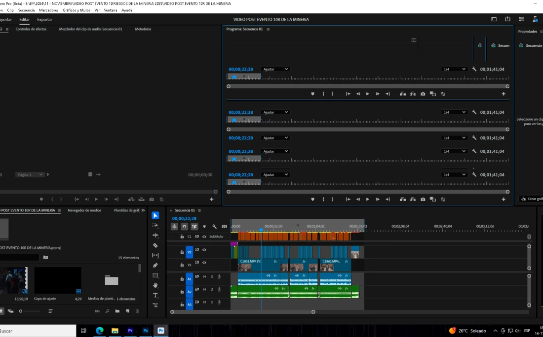Viewport: 543px width, 337px height.
Task: Open the Marcadores menu
Action: (x=48, y=10)
